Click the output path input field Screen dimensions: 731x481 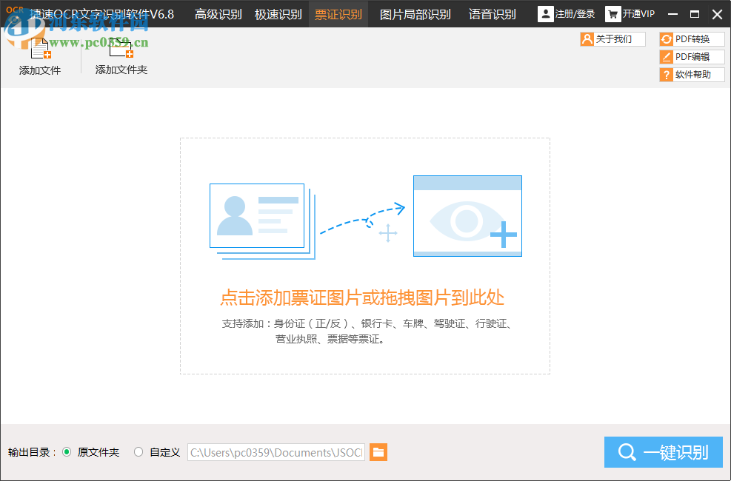click(276, 452)
